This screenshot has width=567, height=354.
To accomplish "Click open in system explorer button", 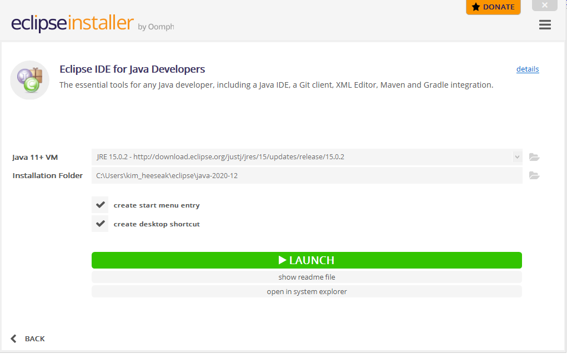I will [x=307, y=291].
